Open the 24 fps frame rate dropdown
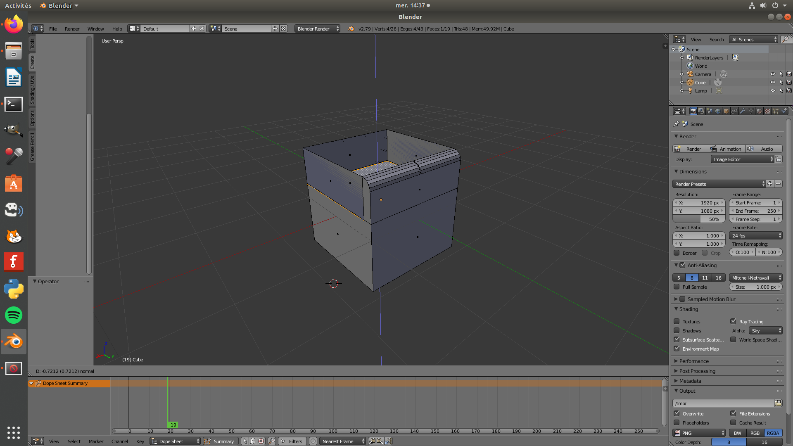This screenshot has height=446, width=793. [x=756, y=235]
